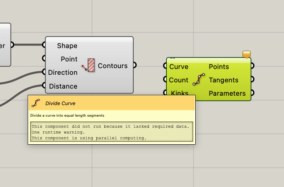Click the 'Contours' output label text
Image resolution: width=284 pixels, height=187 pixels.
112,66
